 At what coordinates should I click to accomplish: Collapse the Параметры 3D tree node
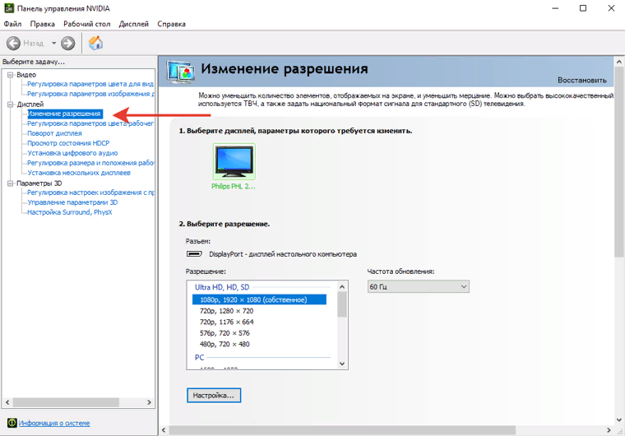coord(11,183)
